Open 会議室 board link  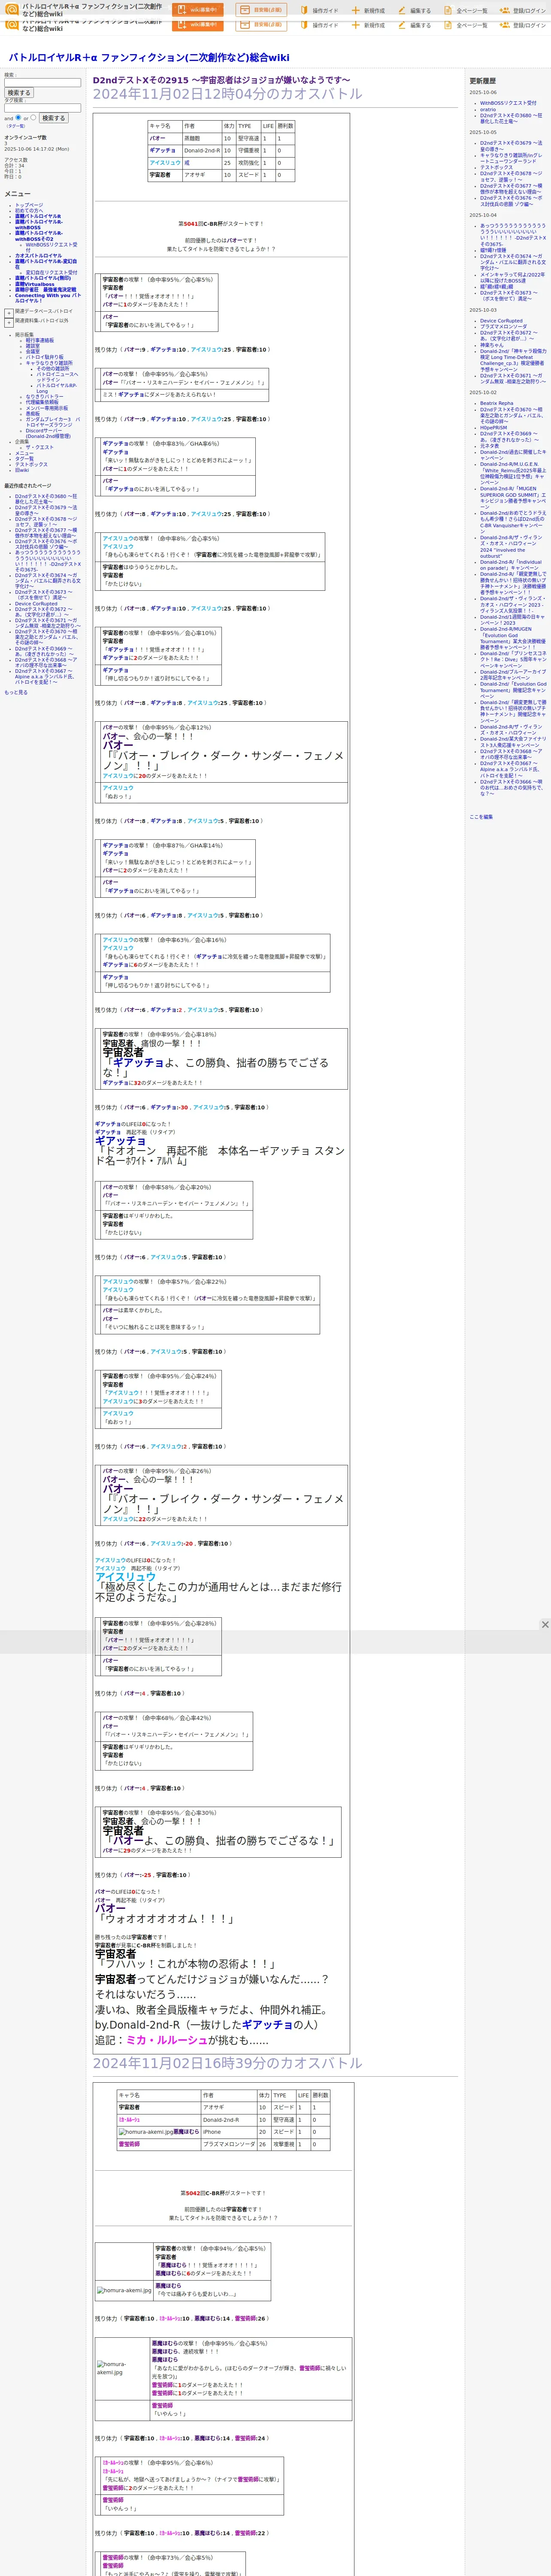[33, 351]
